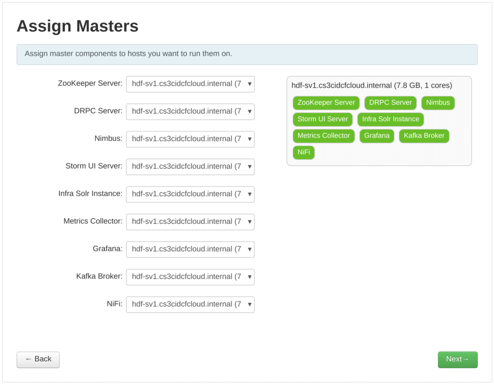Open the Grafana host dropdown

click(x=190, y=249)
